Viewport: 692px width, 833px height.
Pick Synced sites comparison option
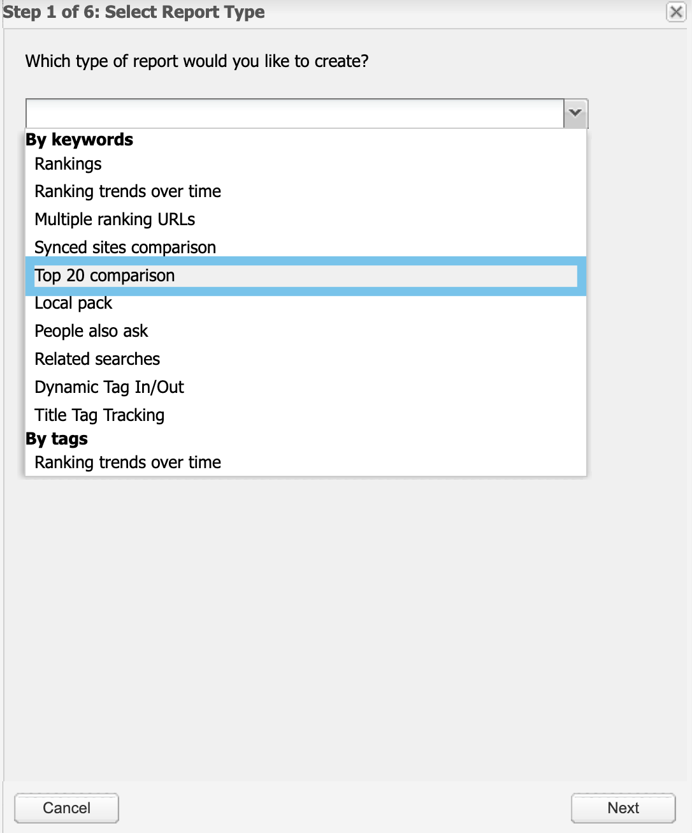point(125,247)
